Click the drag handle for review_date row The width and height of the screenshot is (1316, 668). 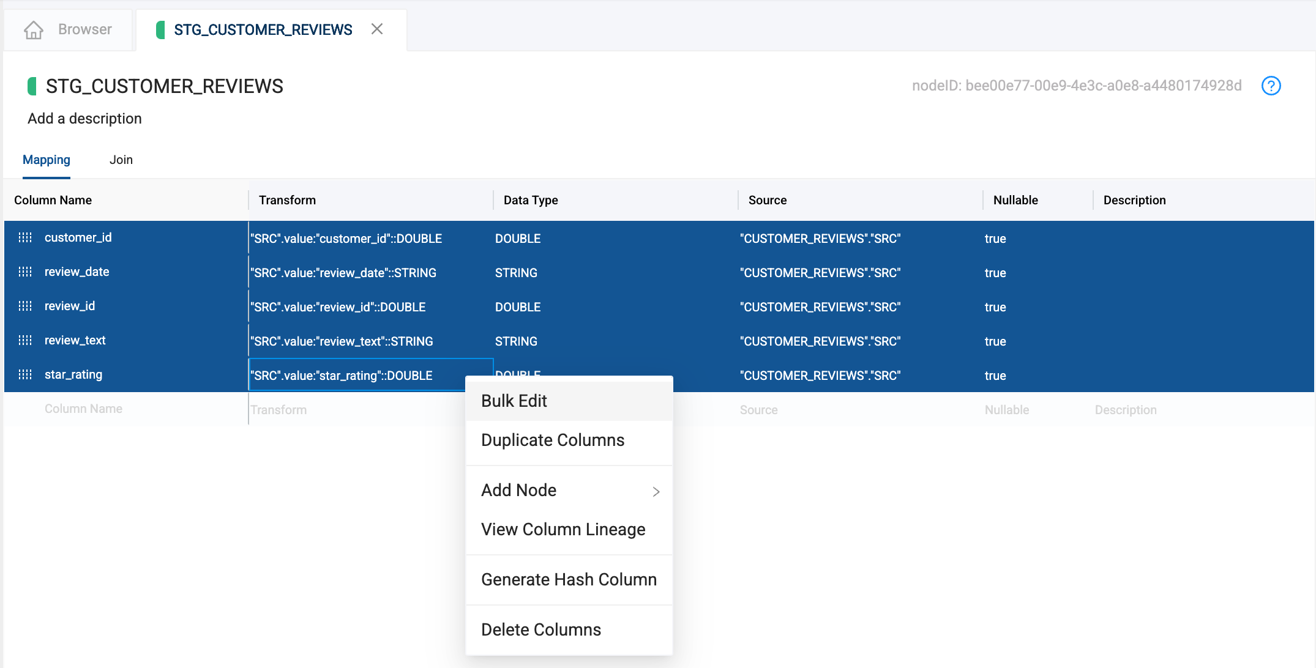tap(25, 272)
